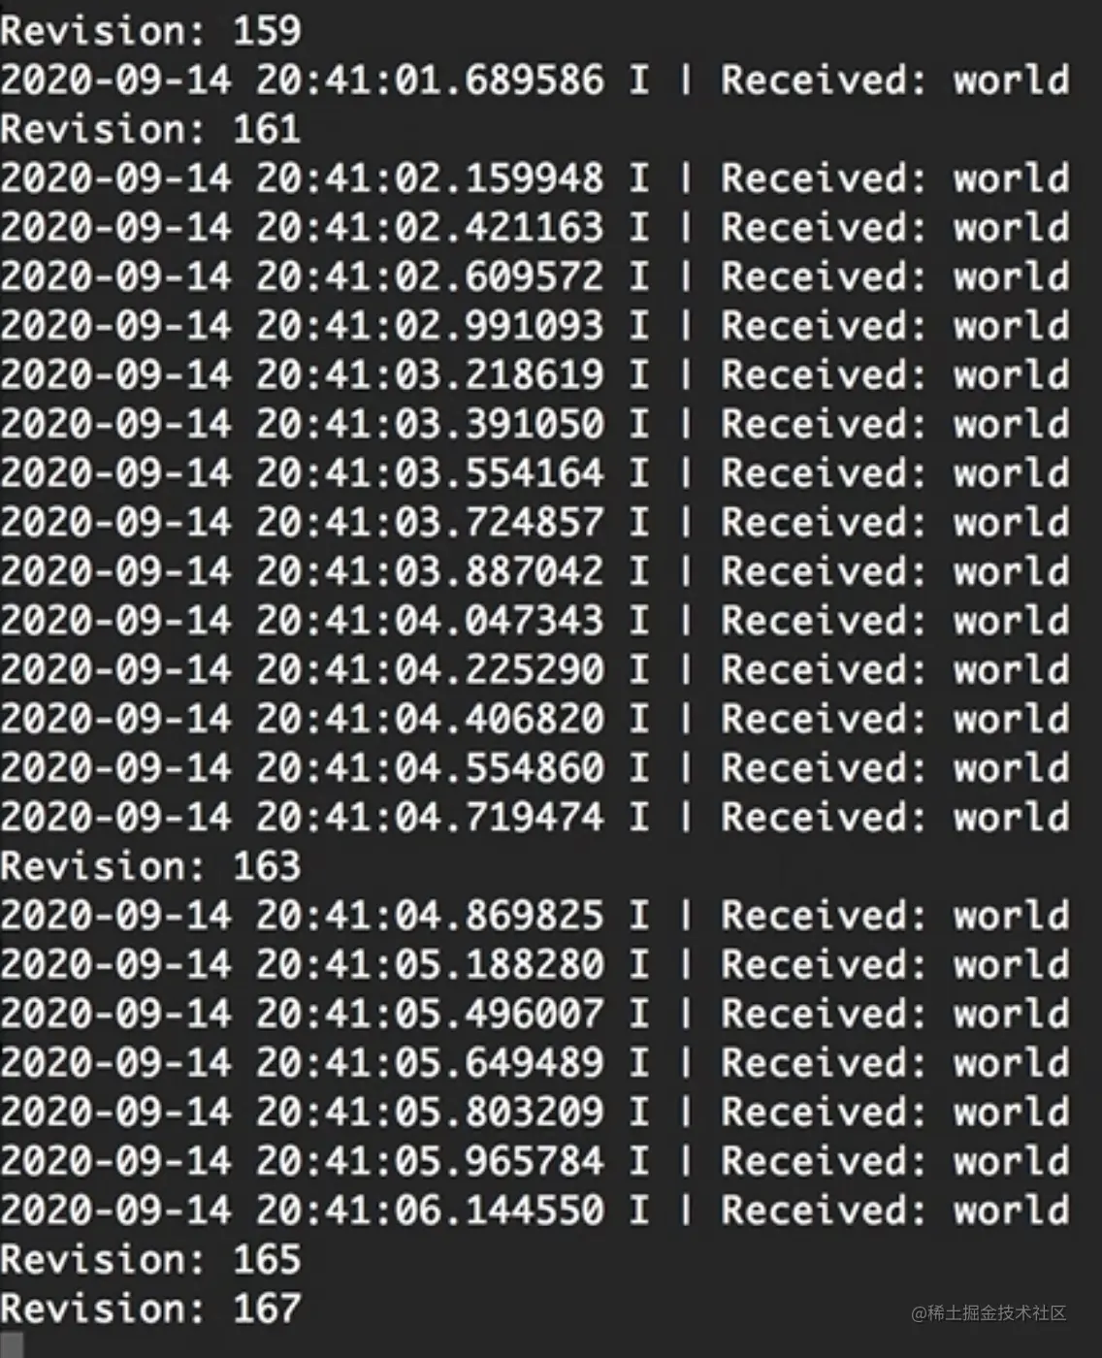Click the log entry at 20:41:04.406820
This screenshot has height=1358, width=1102.
pyautogui.click(x=535, y=719)
